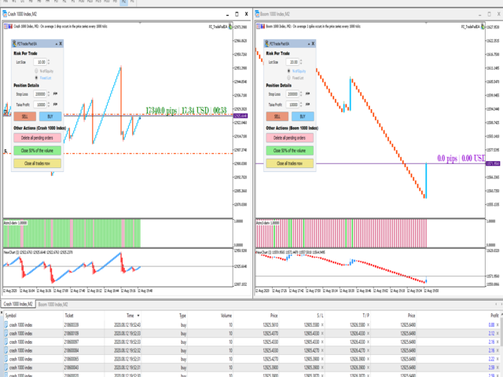
Task: Click the Crash 1000 Index chart window icon
Action: [5, 13]
